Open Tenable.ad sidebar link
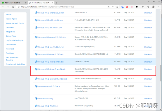The width and height of the screenshot is (162, 111). pyautogui.click(x=10, y=53)
